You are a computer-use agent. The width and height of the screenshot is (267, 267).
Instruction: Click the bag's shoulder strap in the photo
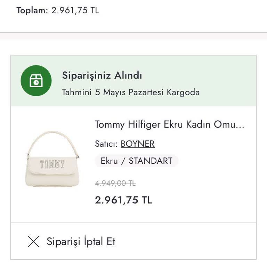click(x=52, y=135)
